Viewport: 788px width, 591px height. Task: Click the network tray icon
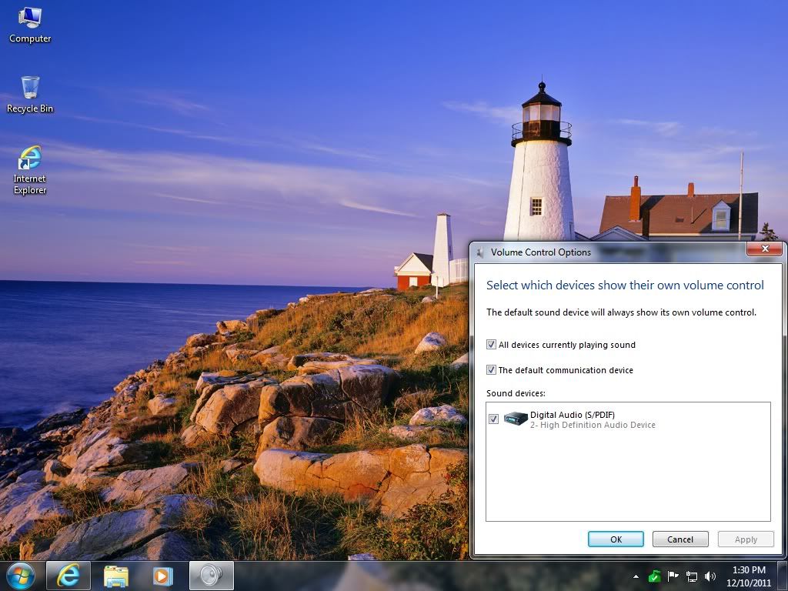click(x=692, y=576)
